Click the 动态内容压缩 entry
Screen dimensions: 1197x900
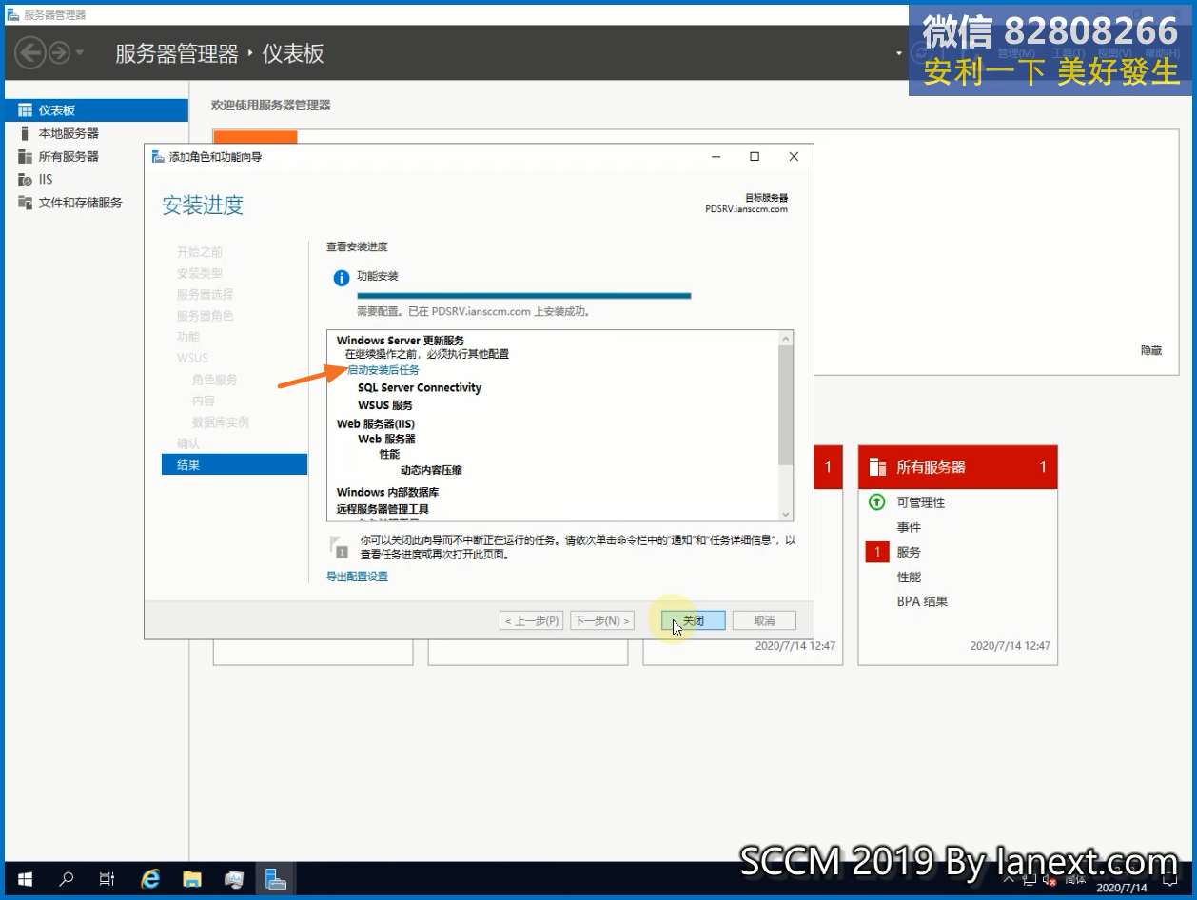pyautogui.click(x=431, y=470)
